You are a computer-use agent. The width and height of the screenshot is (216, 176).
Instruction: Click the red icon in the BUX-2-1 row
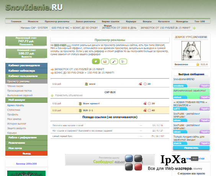coord(145,110)
